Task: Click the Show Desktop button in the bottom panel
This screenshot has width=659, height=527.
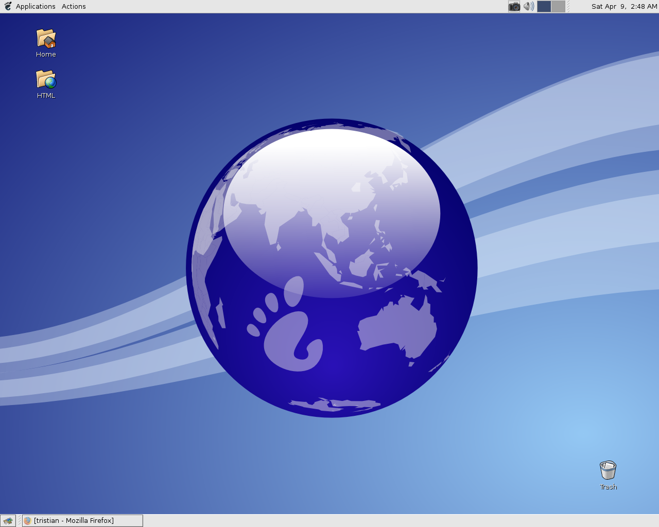Action: [x=8, y=521]
